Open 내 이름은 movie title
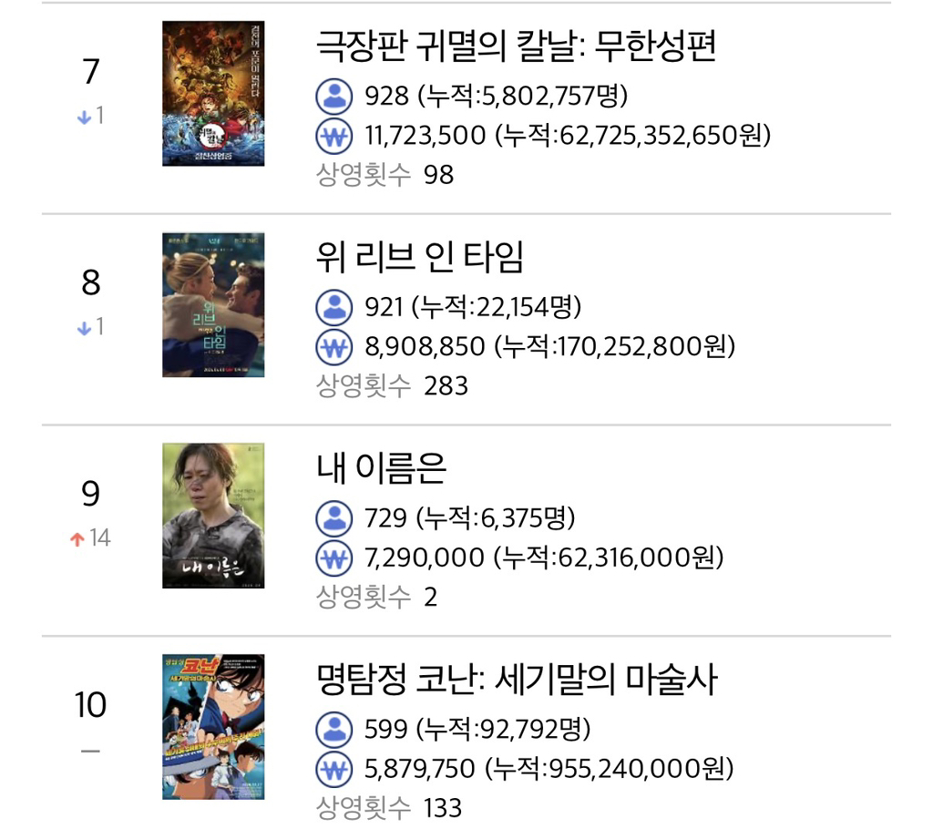The width and height of the screenshot is (933, 829). [x=382, y=468]
